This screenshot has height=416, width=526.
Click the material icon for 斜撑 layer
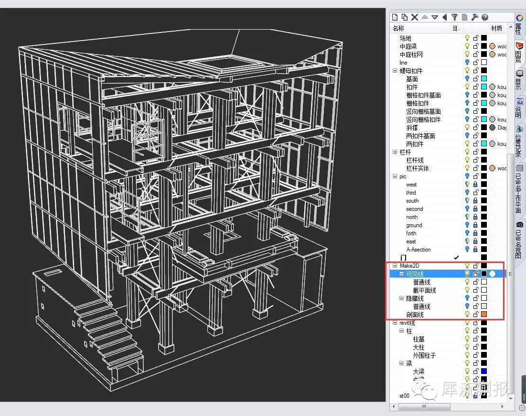492,128
